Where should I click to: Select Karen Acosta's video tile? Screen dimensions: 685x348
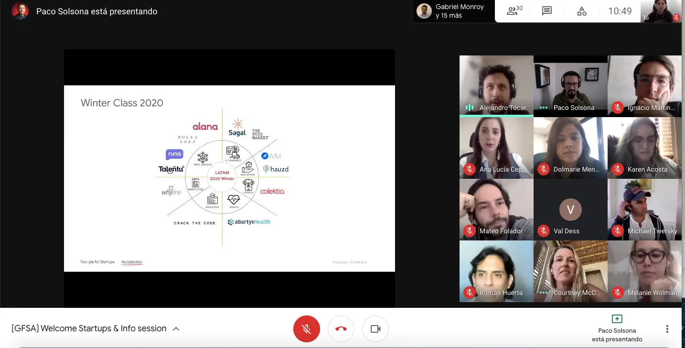pyautogui.click(x=644, y=148)
